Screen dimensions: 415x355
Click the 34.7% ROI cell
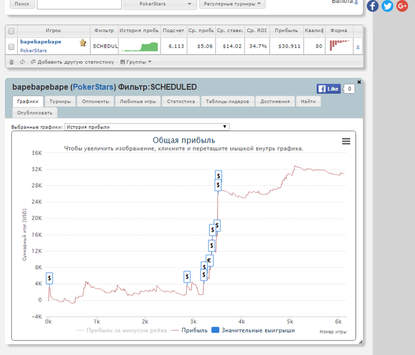tap(258, 46)
